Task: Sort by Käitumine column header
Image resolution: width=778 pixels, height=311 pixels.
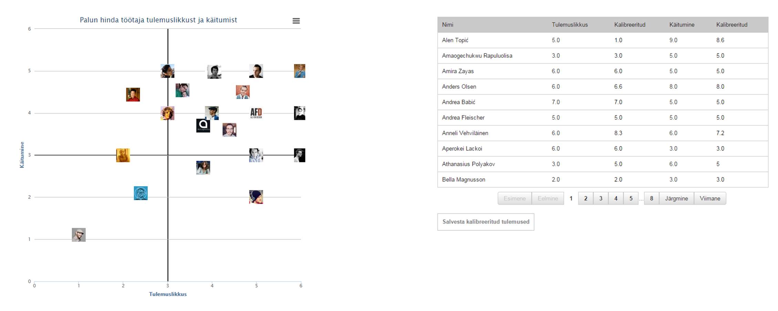Action: click(x=682, y=25)
